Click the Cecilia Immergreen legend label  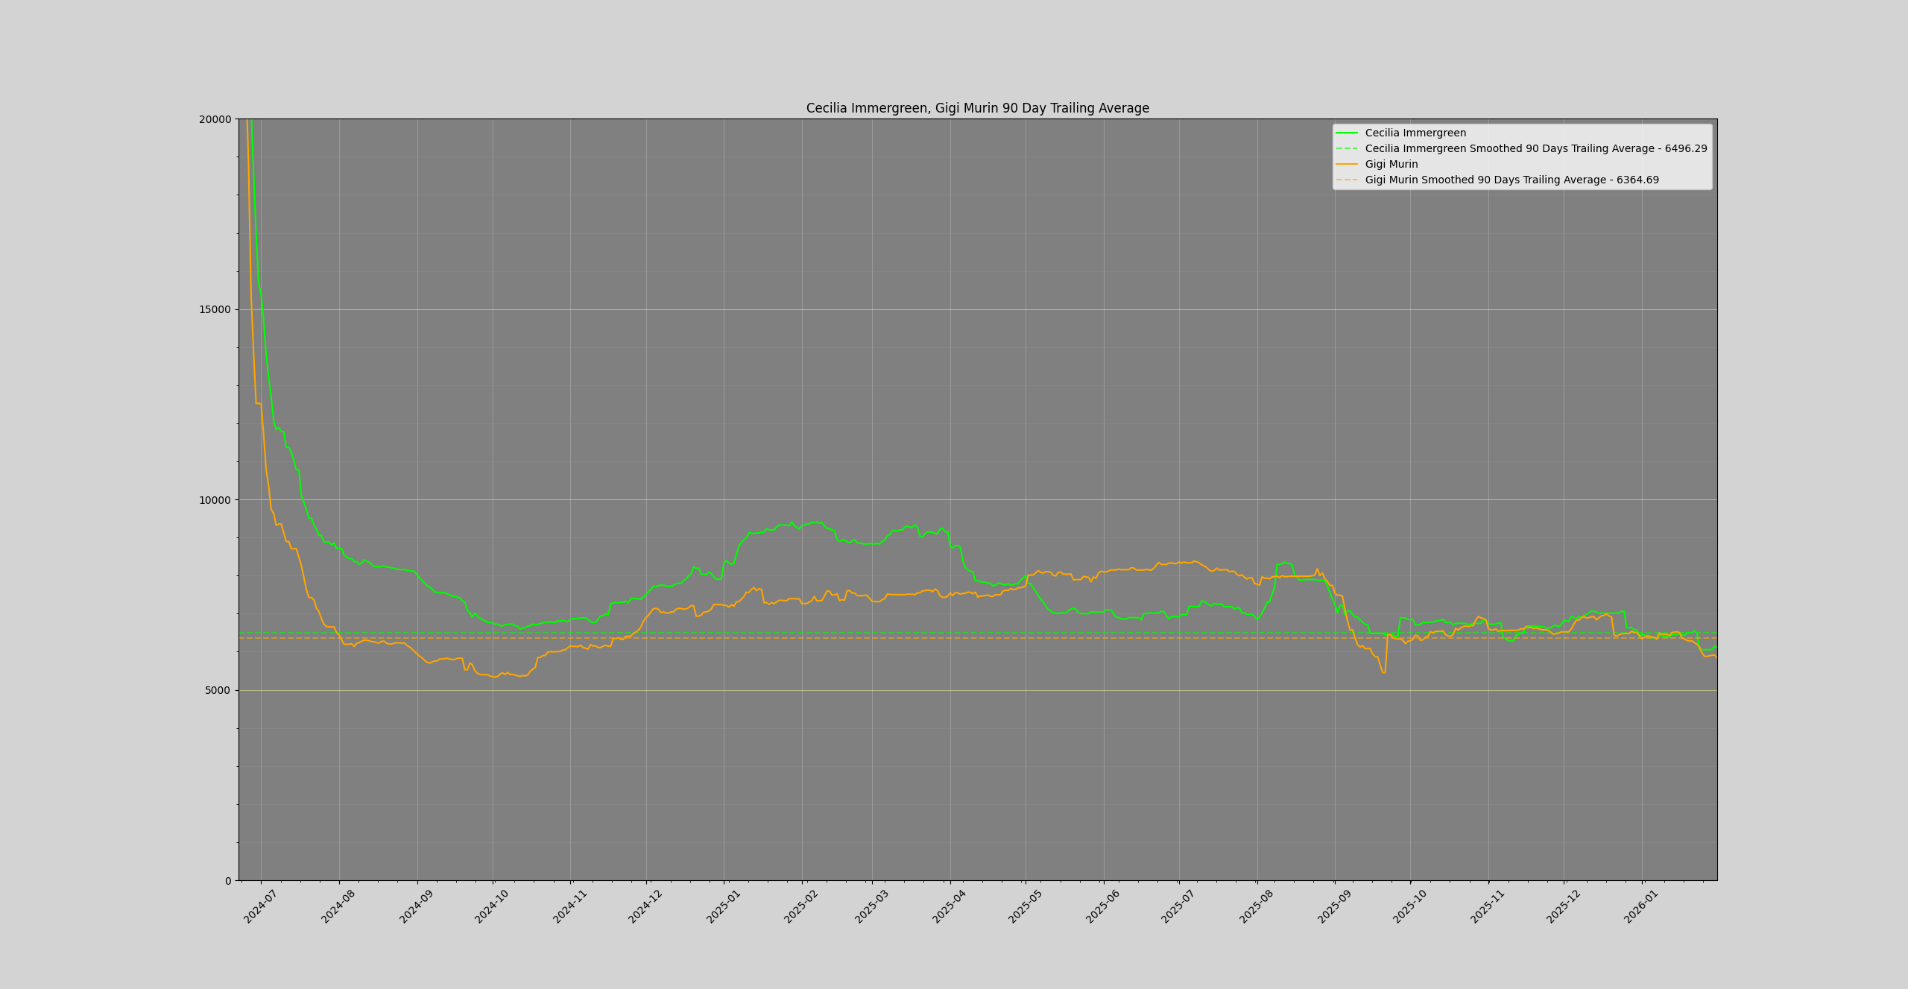[1415, 133]
